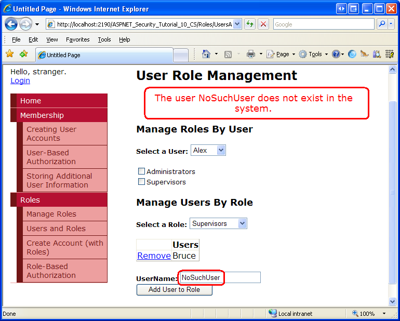This screenshot has width=400, height=321.
Task: Click the Print toolbar icon
Action: (x=251, y=54)
